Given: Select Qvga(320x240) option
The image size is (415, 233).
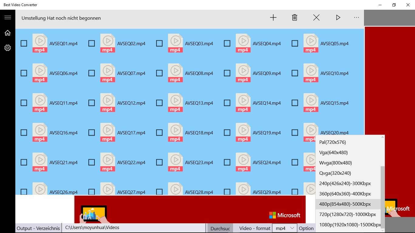Looking at the screenshot, I should [x=348, y=173].
